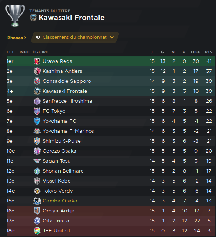Select the Oita Trinita row
The height and width of the screenshot is (237, 216).
111,221
